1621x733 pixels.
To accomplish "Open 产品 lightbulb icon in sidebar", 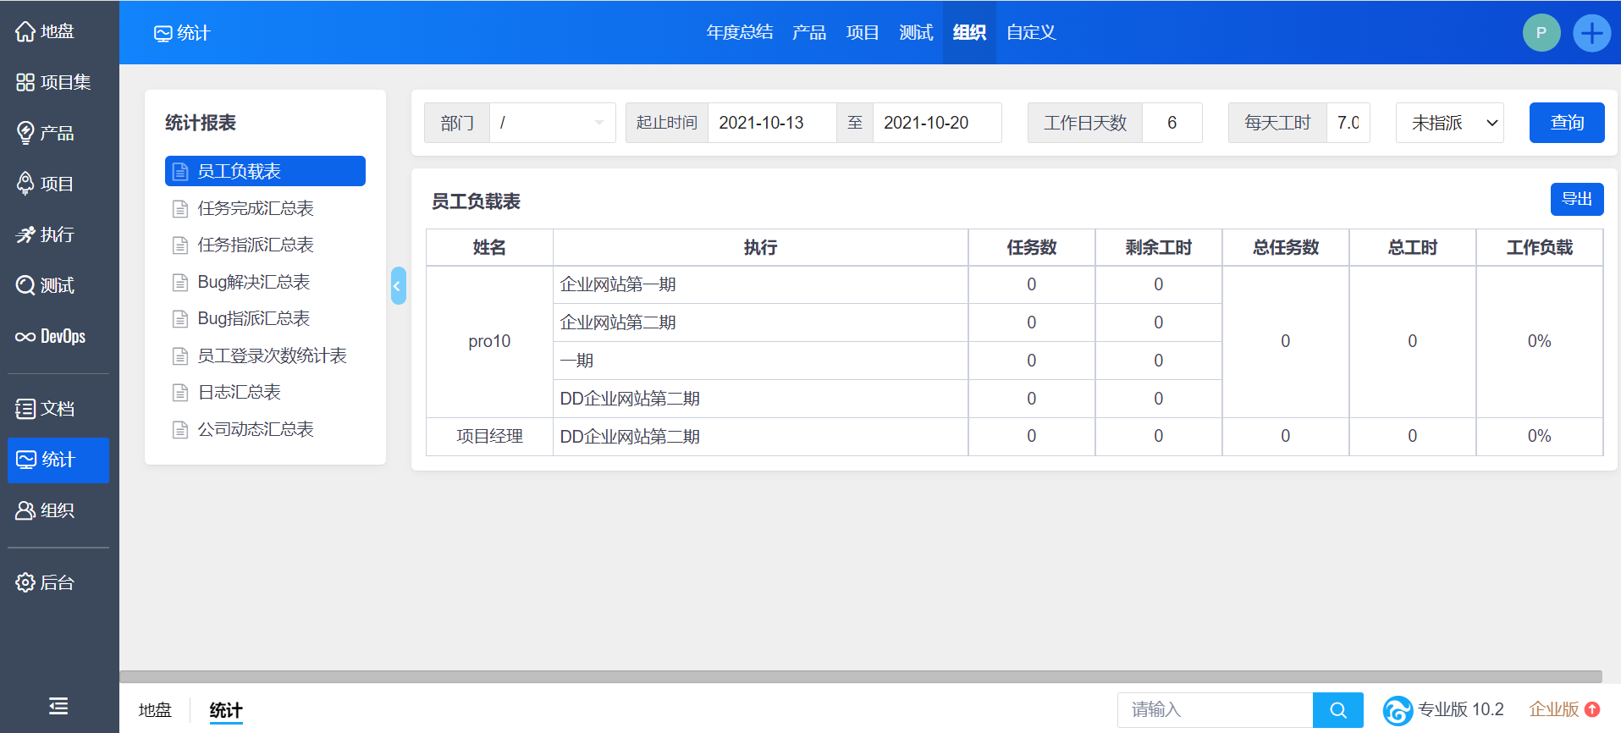I will tap(25, 133).
